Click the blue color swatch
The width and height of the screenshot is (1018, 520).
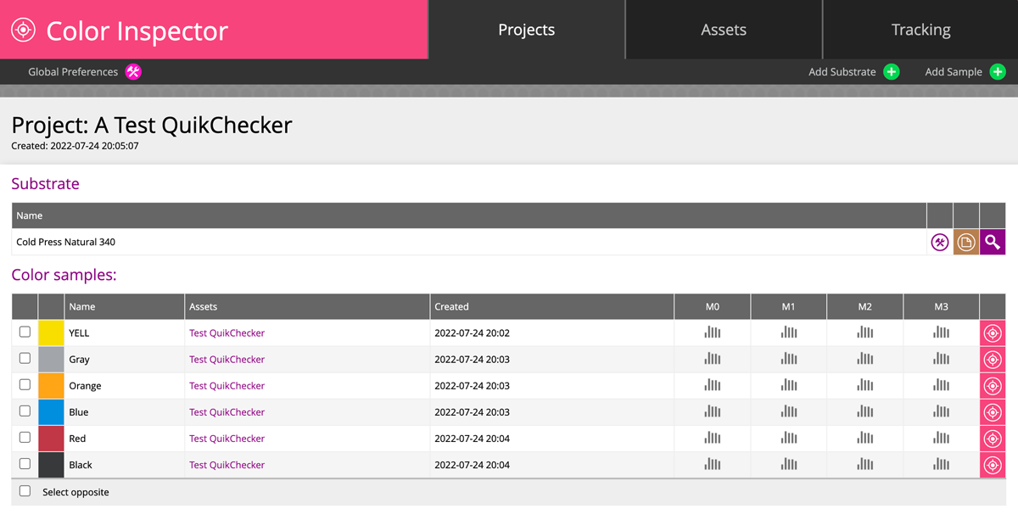point(52,412)
